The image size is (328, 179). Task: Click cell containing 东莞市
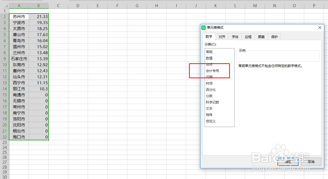click(19, 65)
